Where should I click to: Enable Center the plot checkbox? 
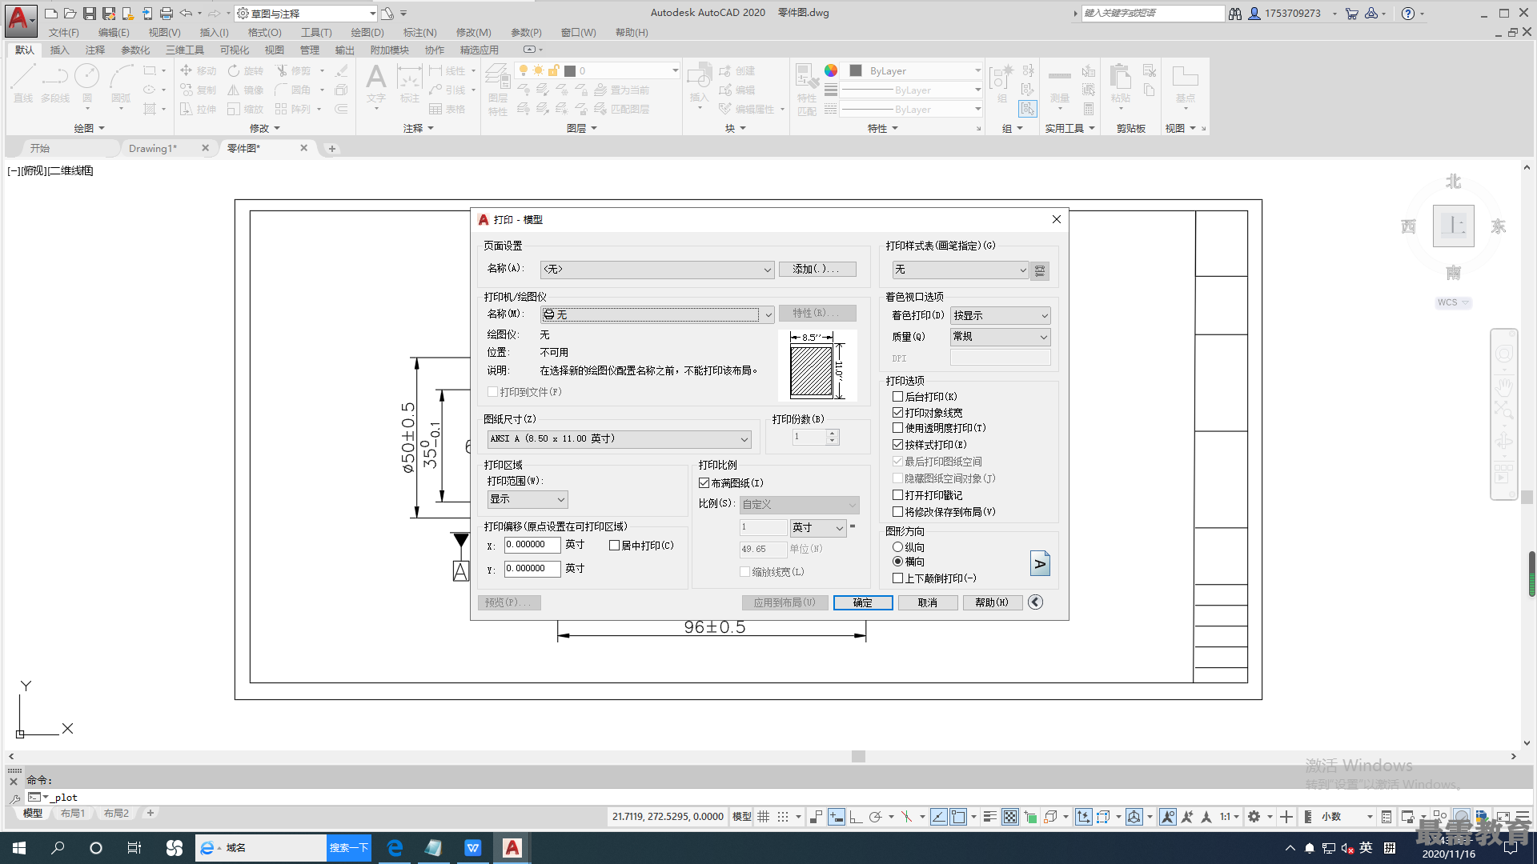615,546
